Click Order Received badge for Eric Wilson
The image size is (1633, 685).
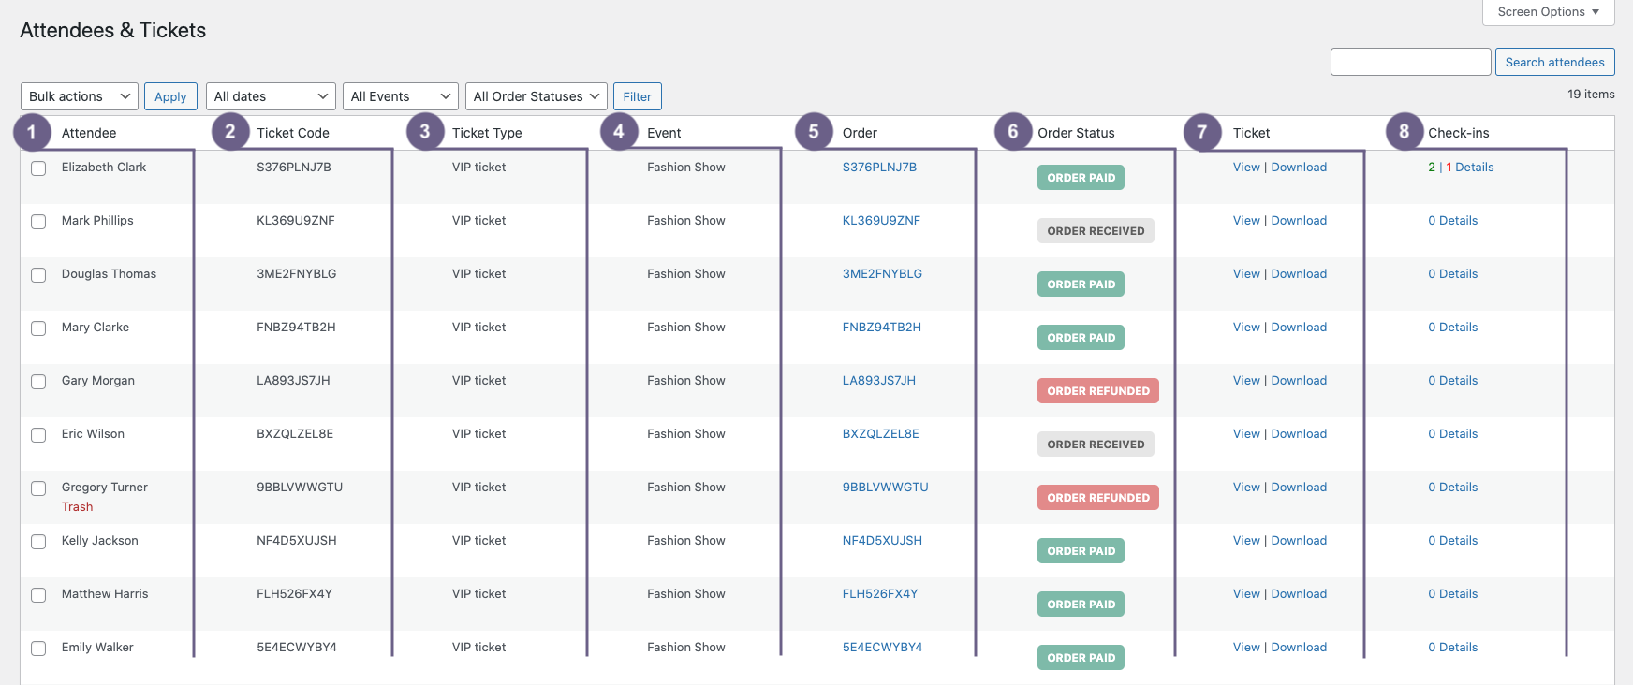1096,445
